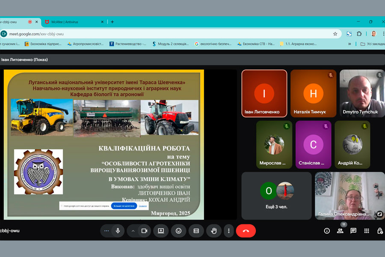385x257 pixels.
Task: Open the activities grid icon
Action: click(367, 231)
